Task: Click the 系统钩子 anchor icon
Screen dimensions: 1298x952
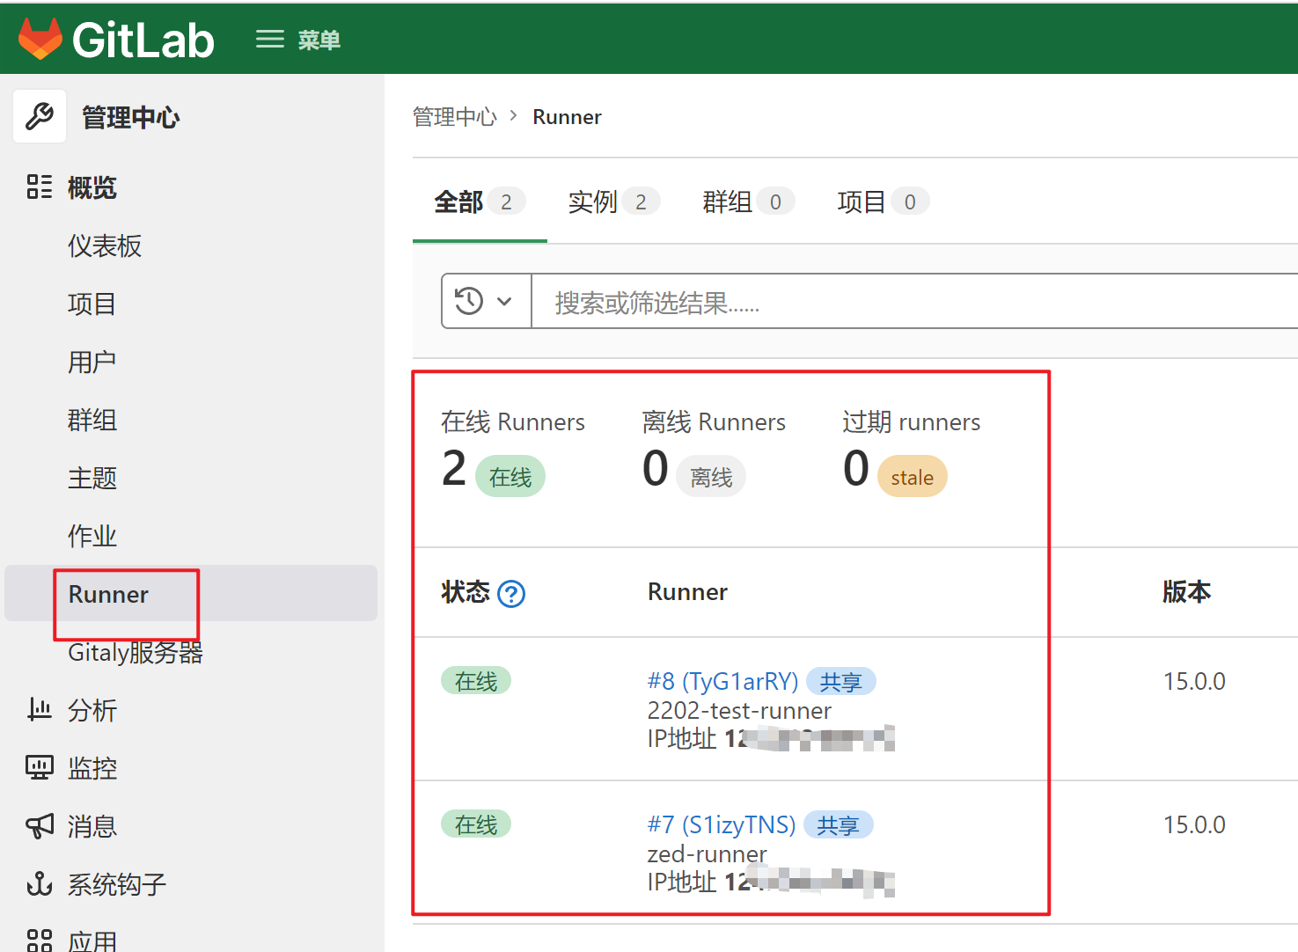Action: tap(40, 883)
